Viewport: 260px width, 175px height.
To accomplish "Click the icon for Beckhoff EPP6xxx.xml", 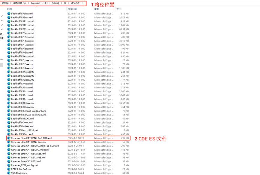I will click(x=9, y=41).
